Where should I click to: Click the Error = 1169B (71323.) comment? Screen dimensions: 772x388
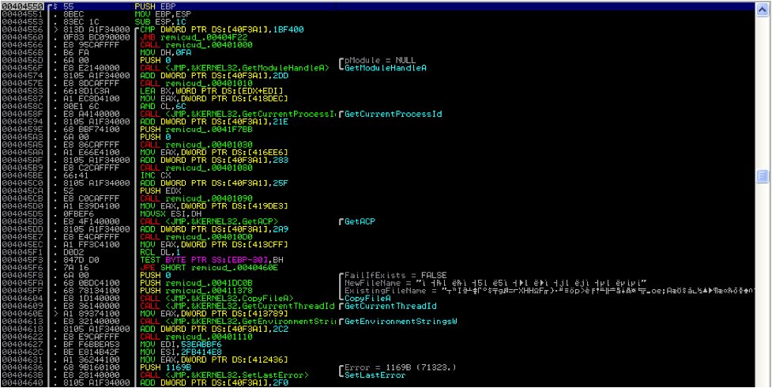pos(401,367)
